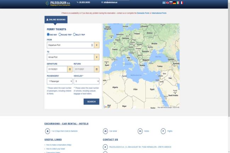Click the Flights airplane icon
The width and height of the screenshot is (230, 153).
(163, 131)
